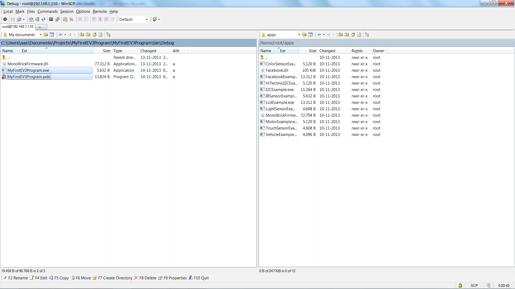Open the Files menu
This screenshot has height=289, width=515.
31,12
